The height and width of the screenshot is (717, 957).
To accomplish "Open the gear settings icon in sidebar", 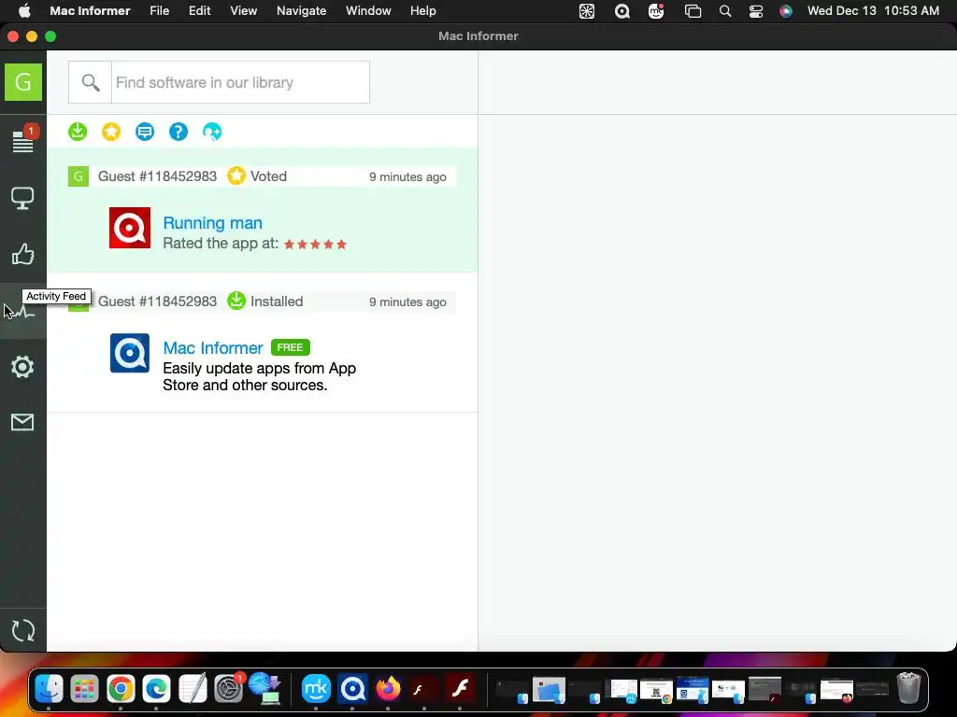I will click(22, 366).
